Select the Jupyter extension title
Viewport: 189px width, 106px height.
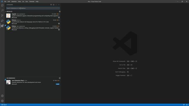pos(14,14)
